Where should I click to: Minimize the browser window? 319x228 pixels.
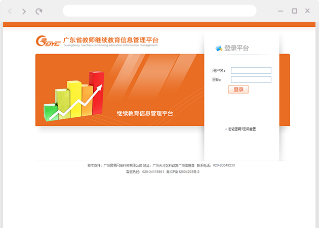point(281,11)
